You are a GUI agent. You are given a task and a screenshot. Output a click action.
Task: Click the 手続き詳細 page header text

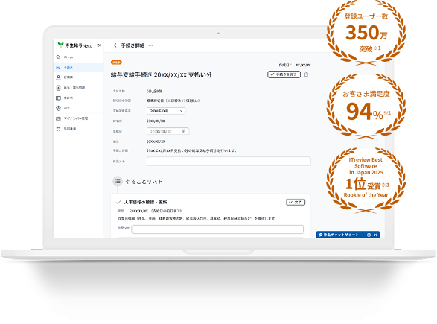pos(133,45)
